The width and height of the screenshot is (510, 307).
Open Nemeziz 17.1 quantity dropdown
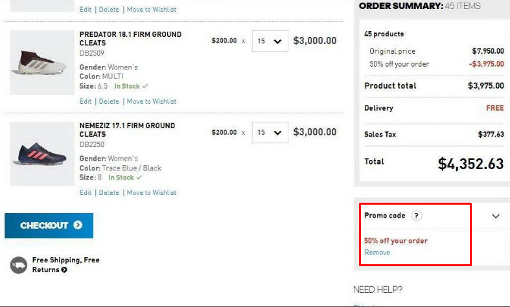[x=270, y=132]
